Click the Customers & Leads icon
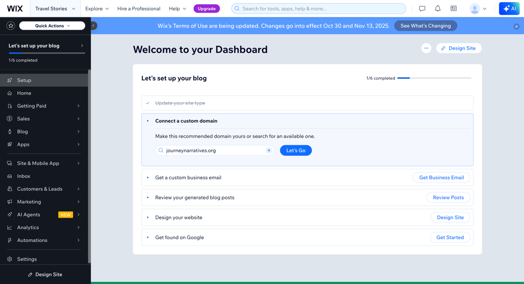 pos(10,189)
